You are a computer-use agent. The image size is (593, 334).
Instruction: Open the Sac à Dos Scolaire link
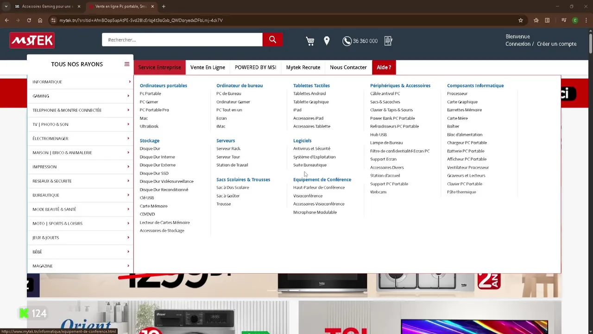[x=233, y=187]
